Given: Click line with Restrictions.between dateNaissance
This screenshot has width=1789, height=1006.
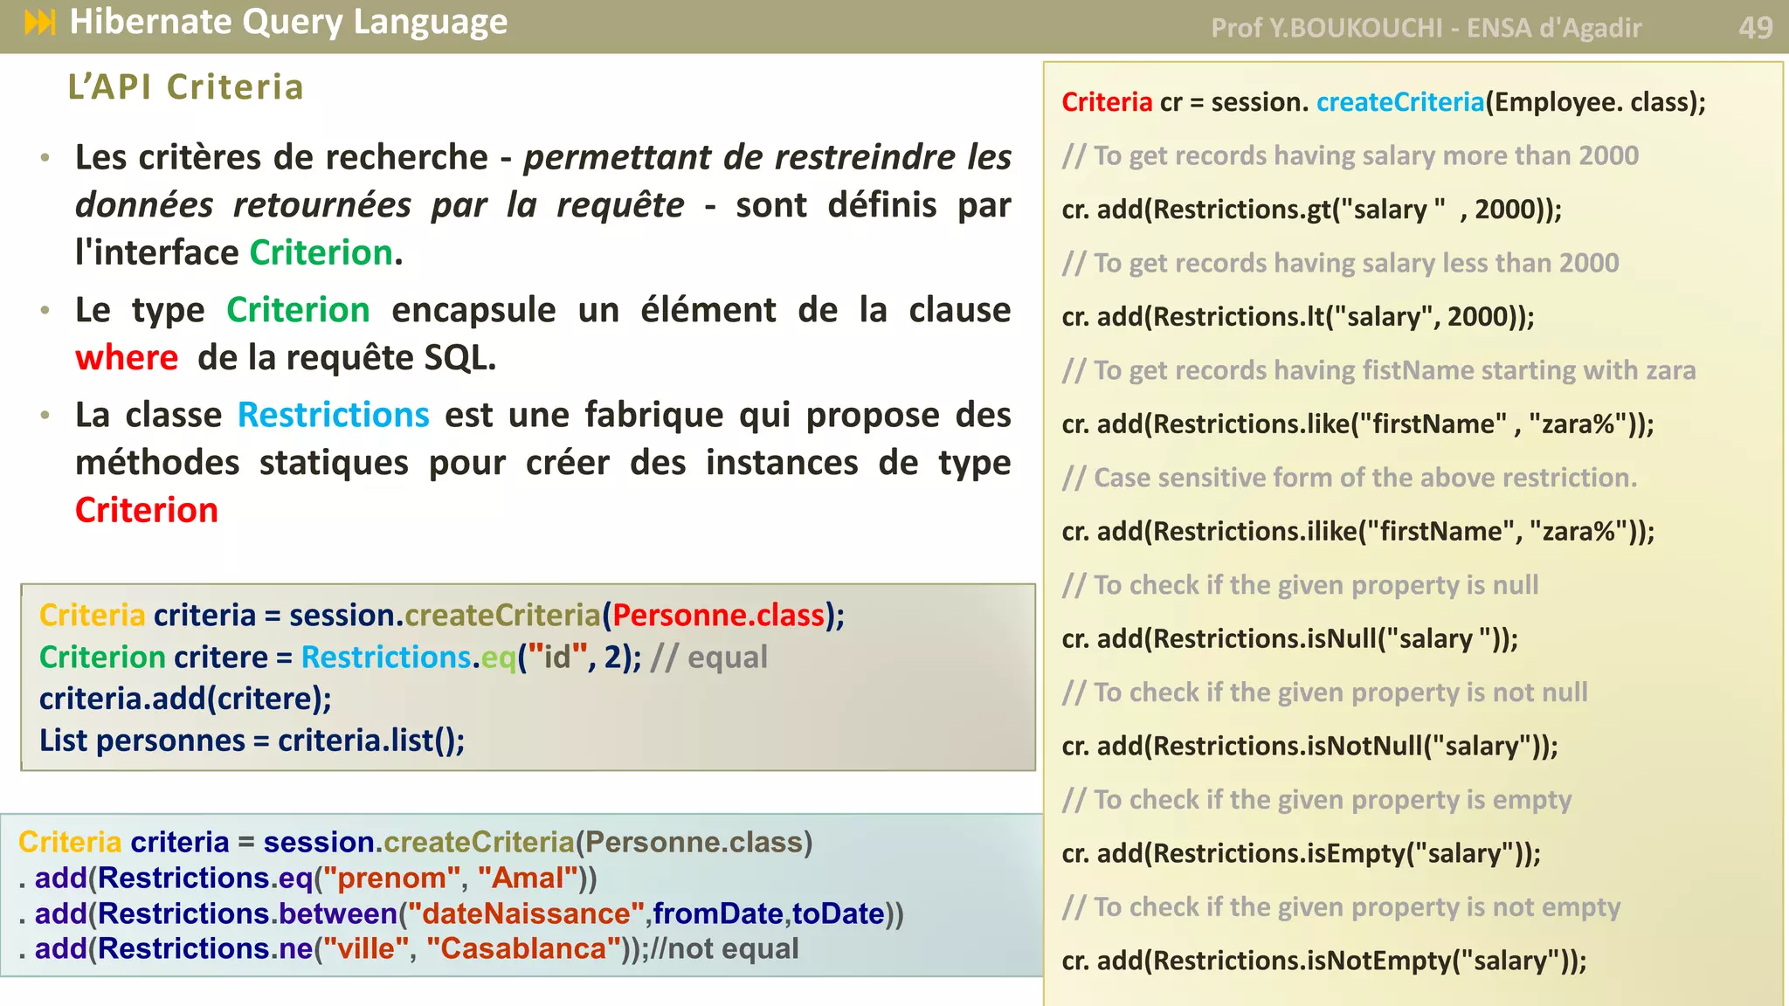Looking at the screenshot, I should coord(461,913).
